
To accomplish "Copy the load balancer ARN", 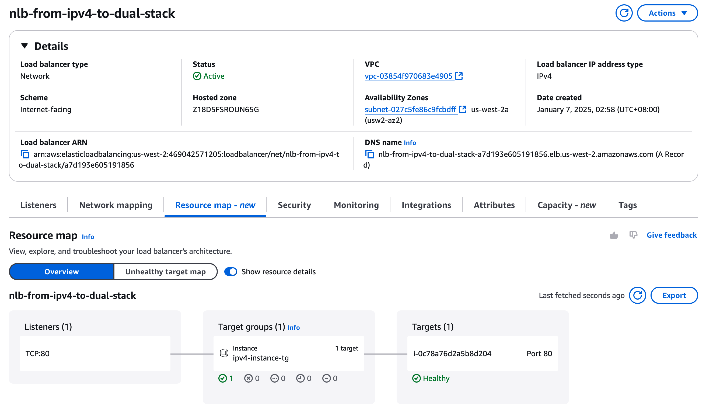I will 25,154.
